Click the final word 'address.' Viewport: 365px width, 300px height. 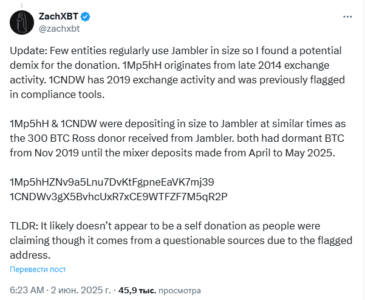(30, 255)
